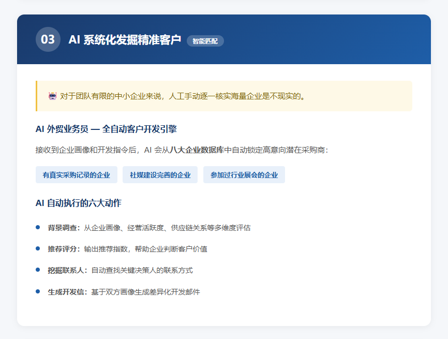Click text 从企业画像、经营活跃度、供应链关系等多维度评估
The width and height of the screenshot is (448, 339).
[x=167, y=228]
